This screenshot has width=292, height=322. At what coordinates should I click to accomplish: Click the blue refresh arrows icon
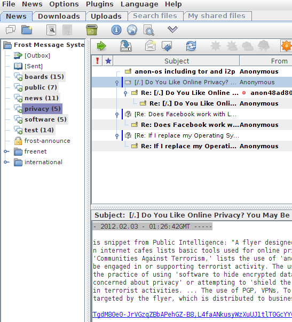click(191, 46)
